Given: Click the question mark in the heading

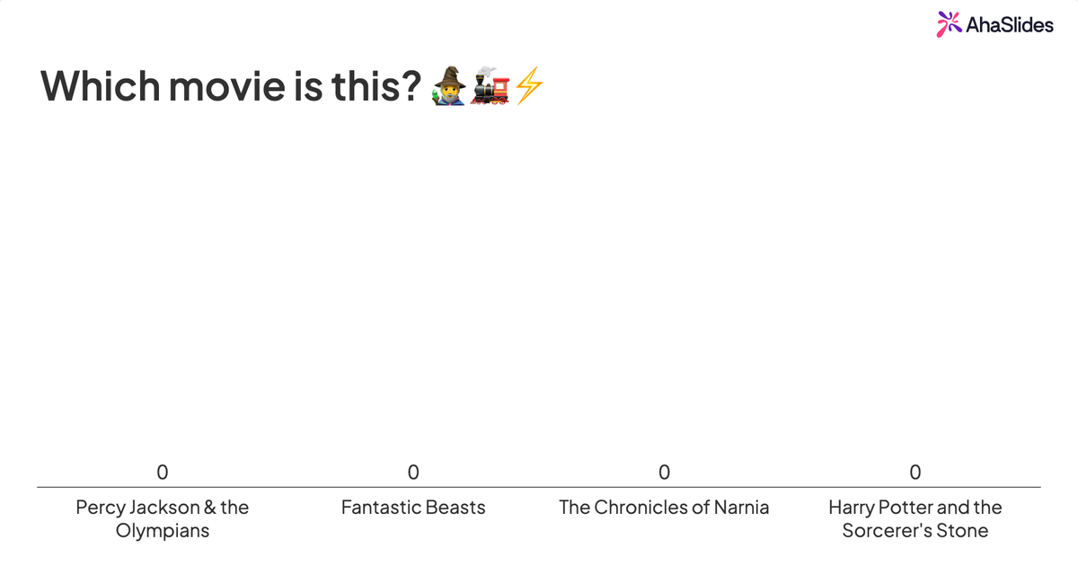Looking at the screenshot, I should point(411,85).
